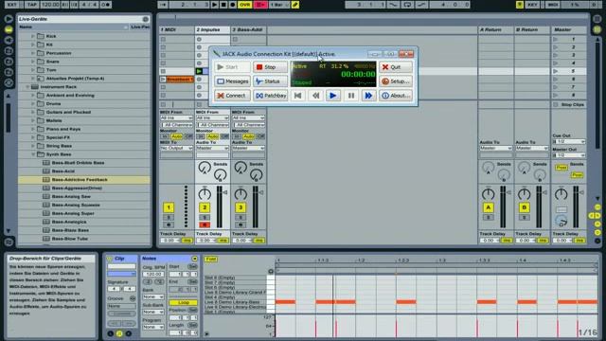Viewport: 606px width, 341px height.
Task: Open the quantization '1 Bar' menu
Action: [279, 5]
